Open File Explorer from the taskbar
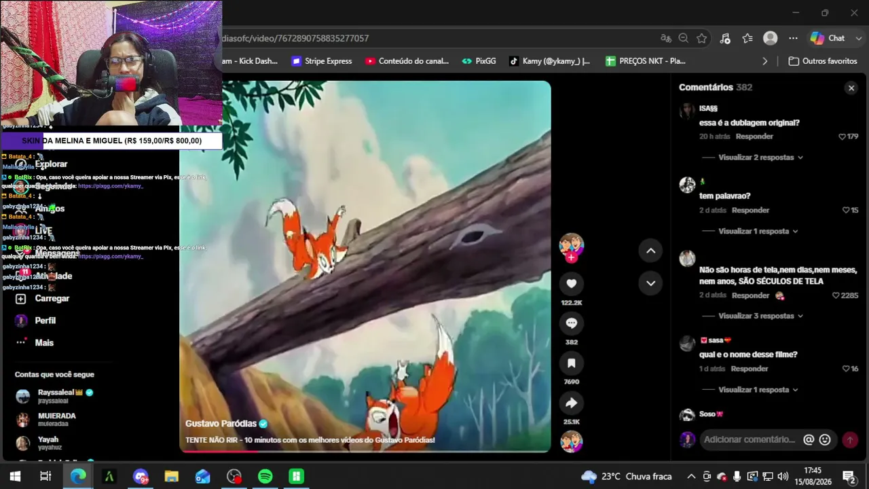The width and height of the screenshot is (869, 489). (x=171, y=476)
